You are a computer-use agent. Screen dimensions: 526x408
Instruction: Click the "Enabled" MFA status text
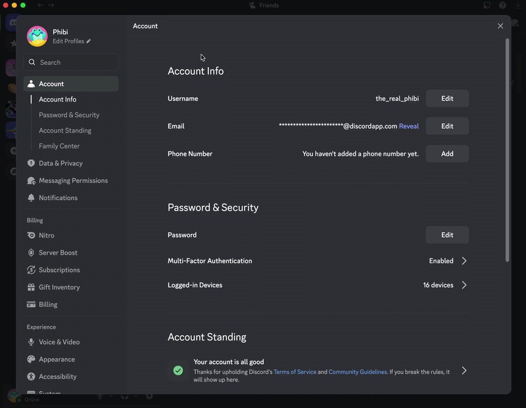[x=441, y=260]
